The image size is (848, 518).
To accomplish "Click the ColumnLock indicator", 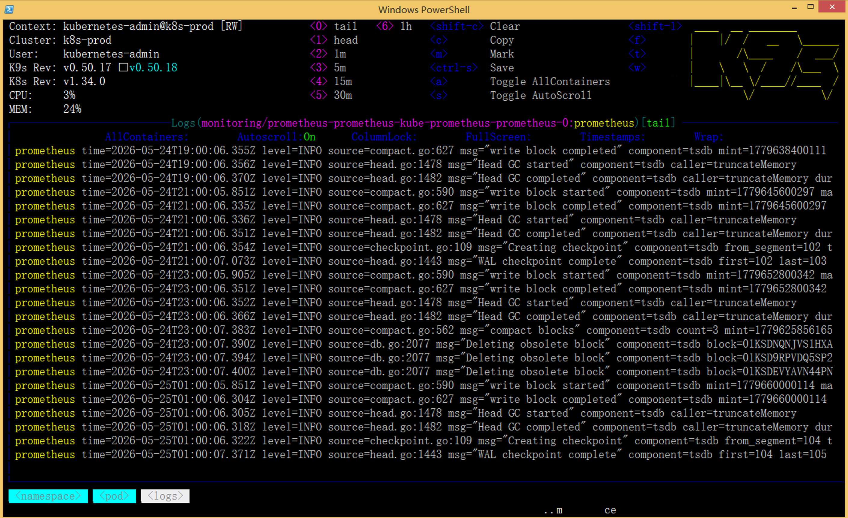I will 384,137.
